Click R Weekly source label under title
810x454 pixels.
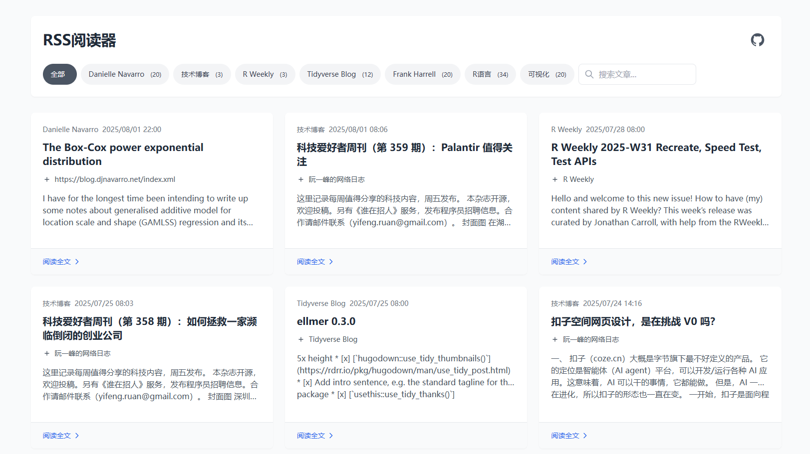578,179
